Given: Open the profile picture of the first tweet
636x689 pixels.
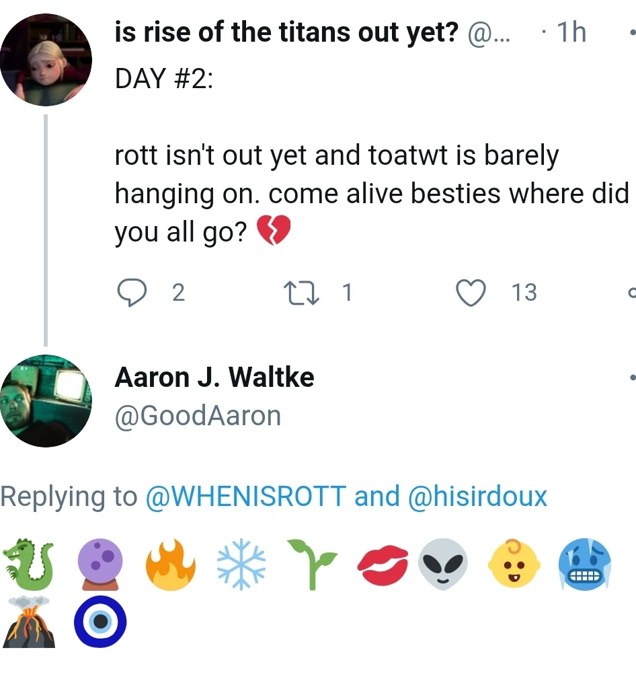Looking at the screenshot, I should (x=46, y=59).
